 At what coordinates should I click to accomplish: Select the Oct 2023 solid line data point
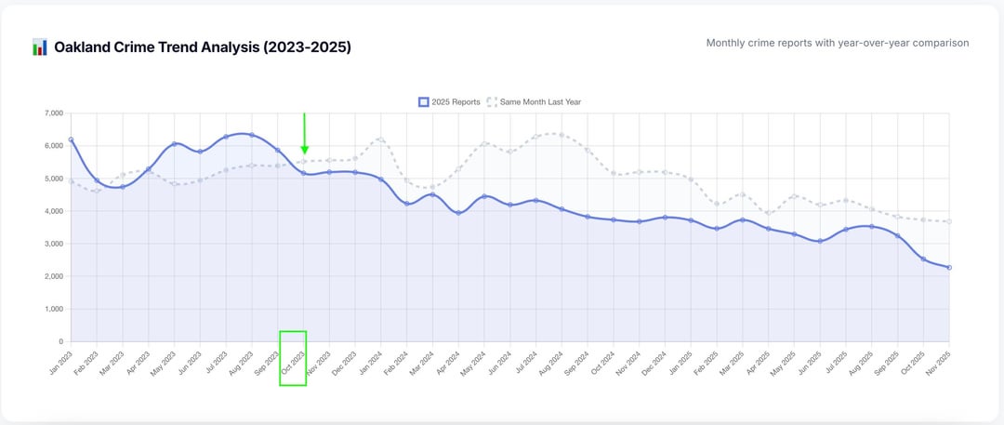[x=304, y=173]
